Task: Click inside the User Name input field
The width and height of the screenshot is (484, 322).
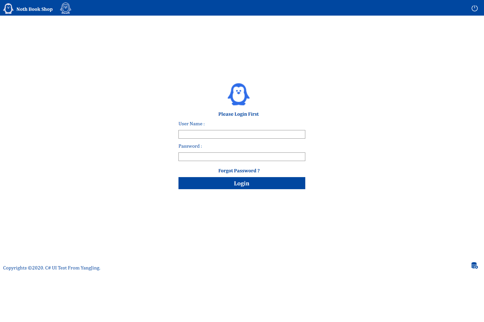Action: tap(241, 134)
